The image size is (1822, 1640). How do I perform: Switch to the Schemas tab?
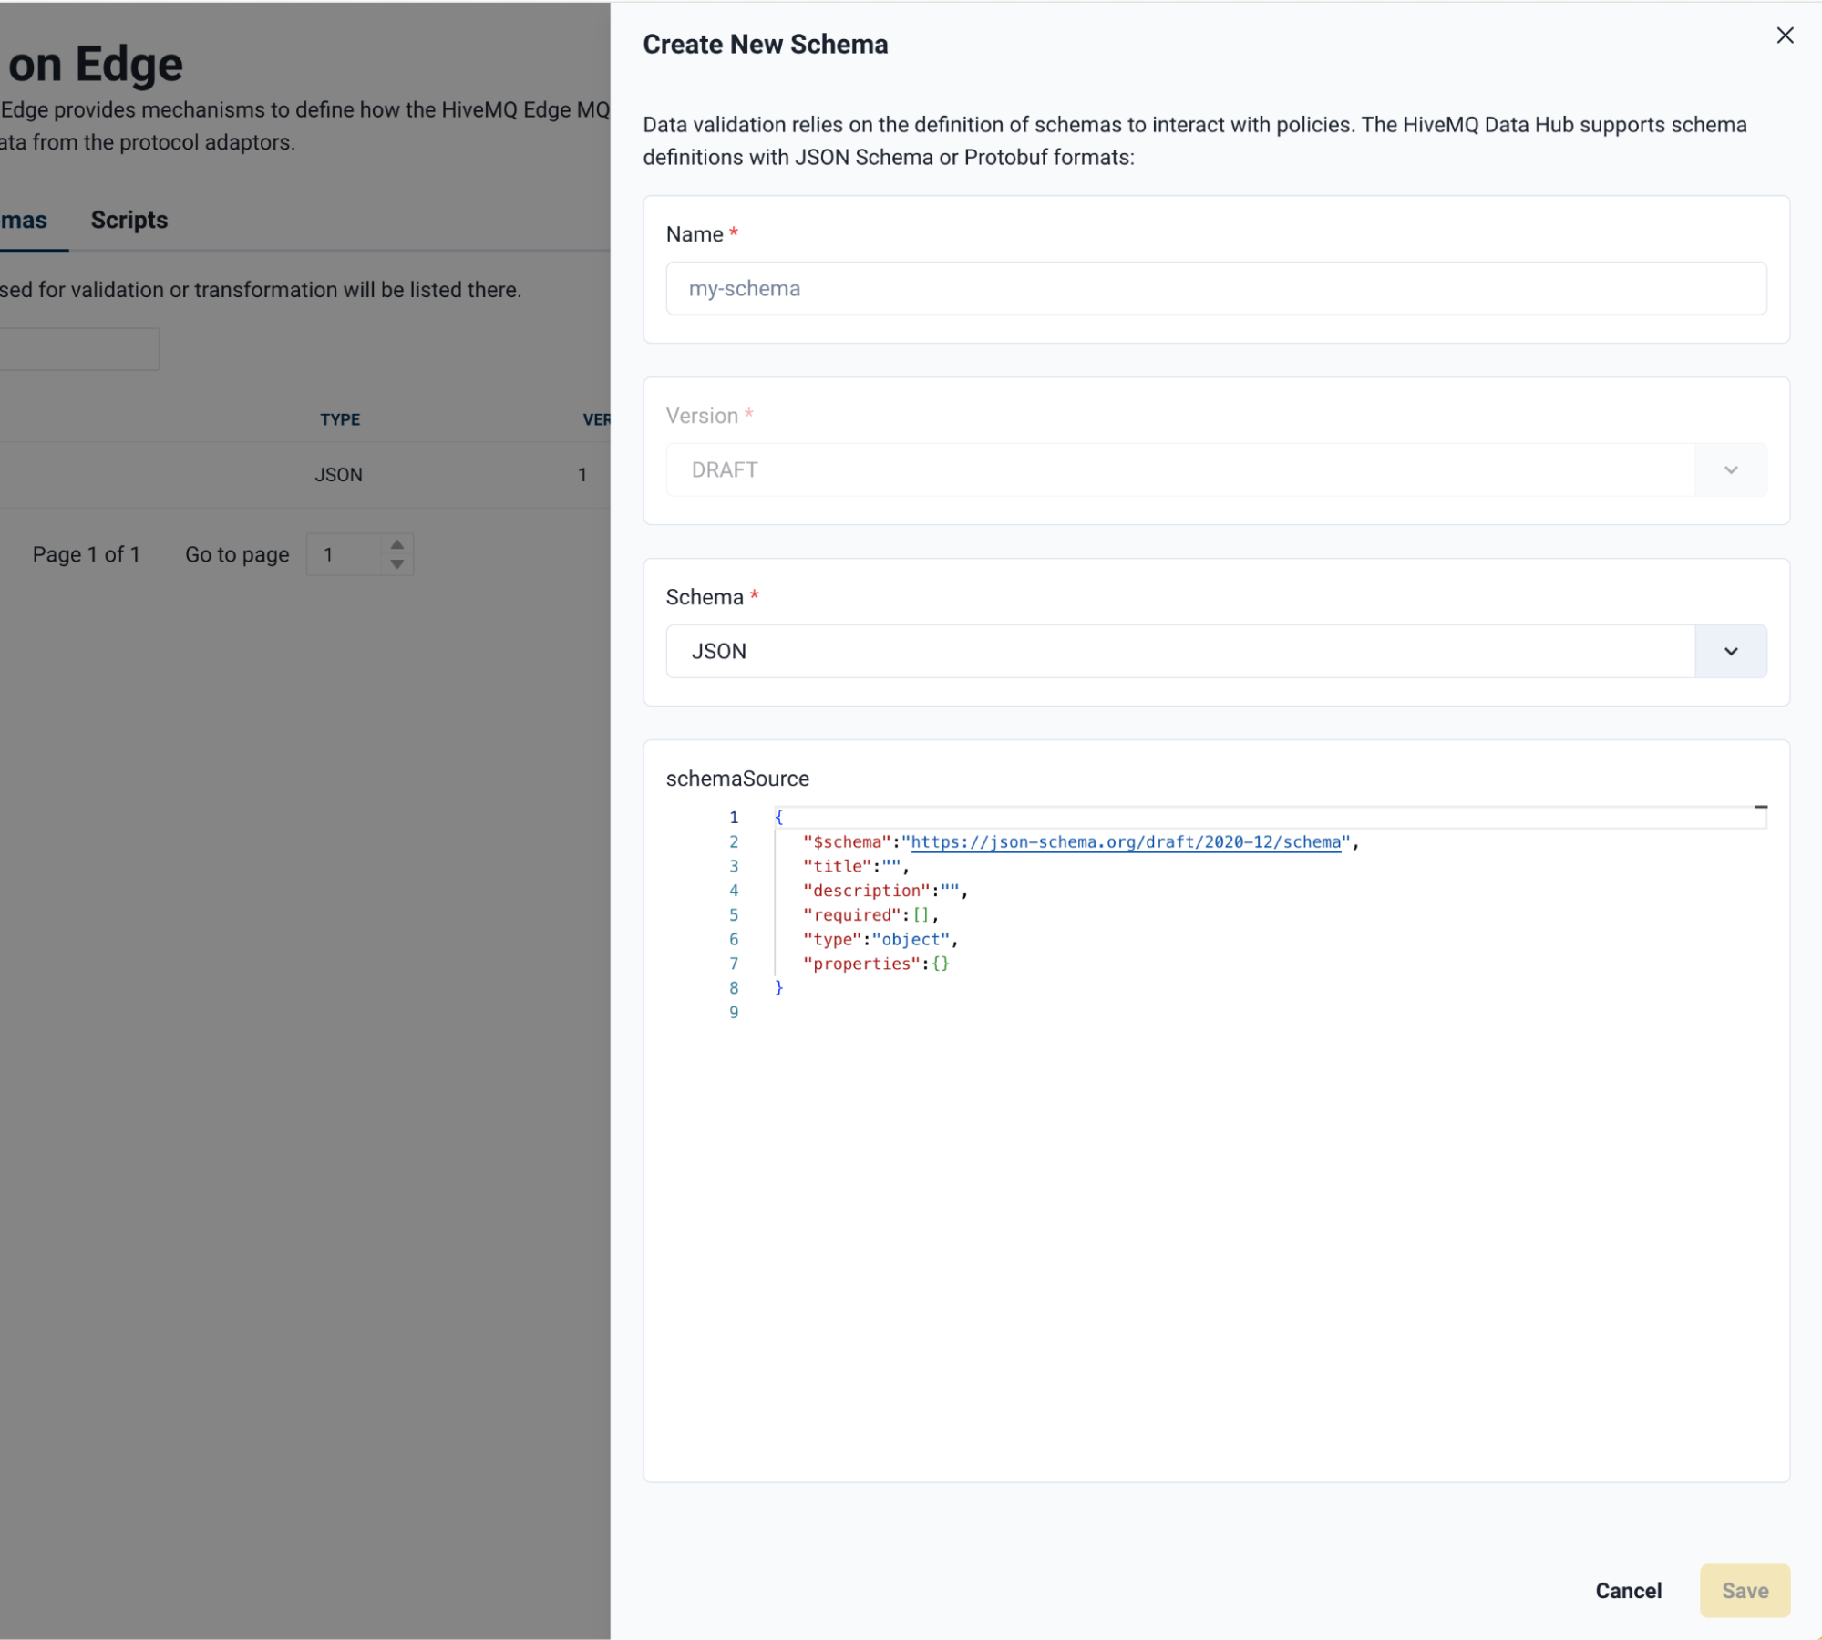[x=23, y=219]
